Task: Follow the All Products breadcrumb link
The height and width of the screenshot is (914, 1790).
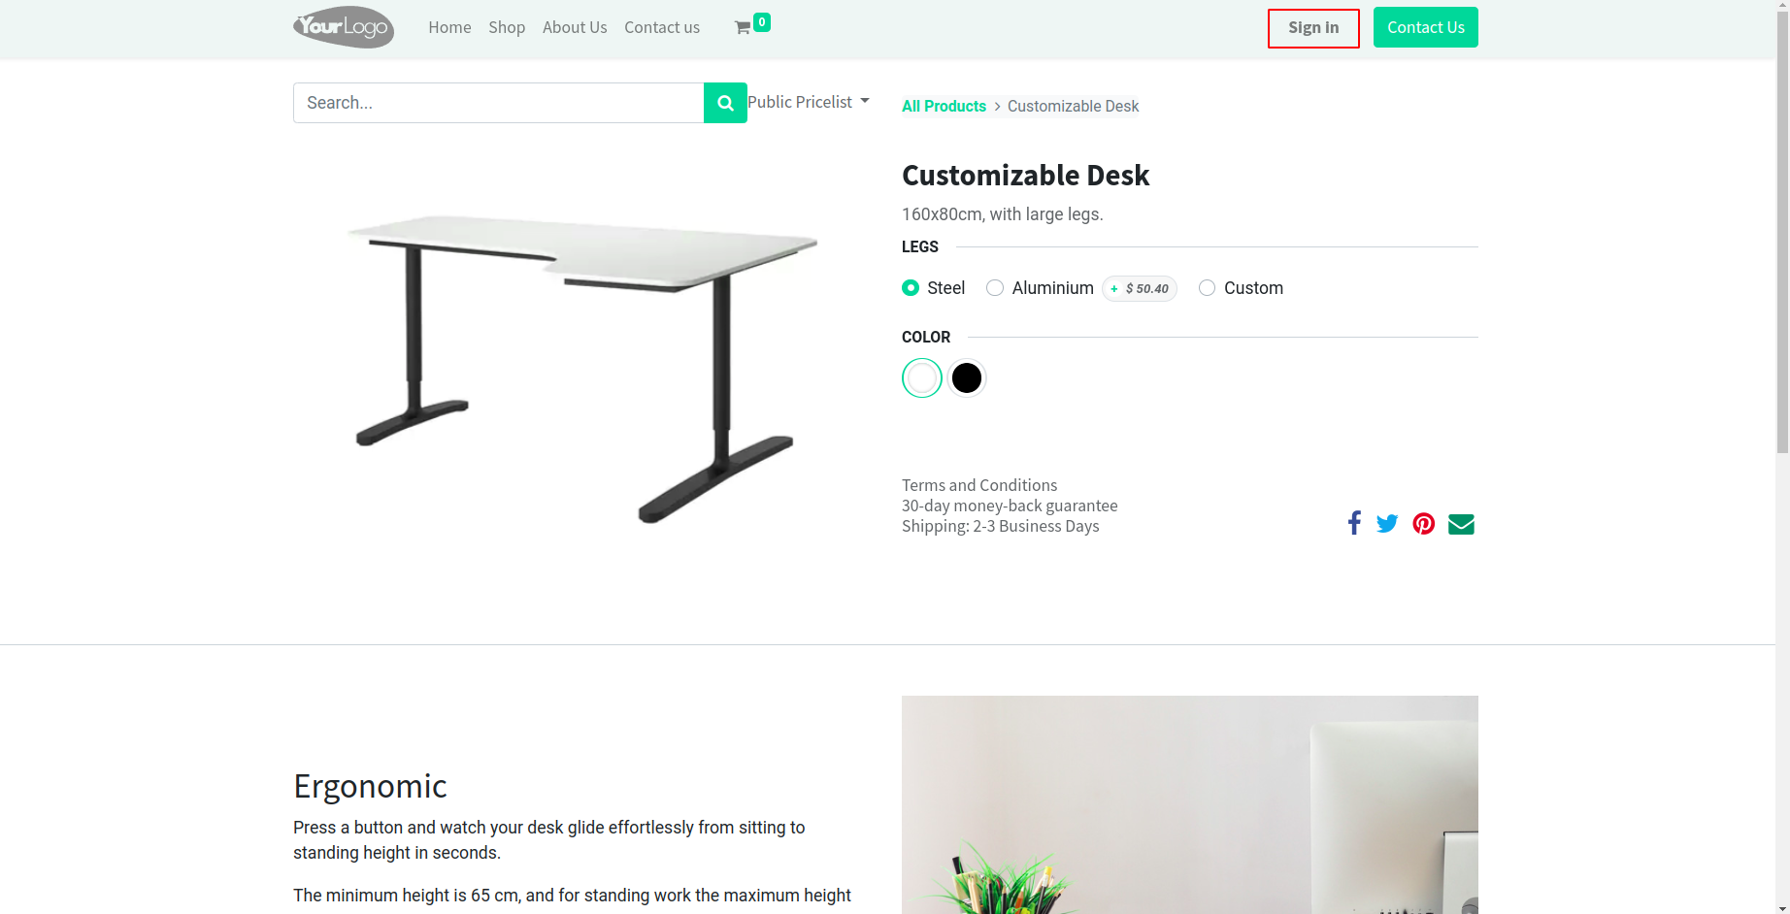Action: (944, 106)
